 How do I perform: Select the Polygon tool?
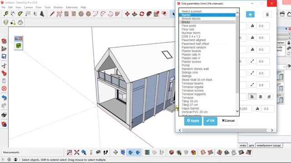coord(88,14)
